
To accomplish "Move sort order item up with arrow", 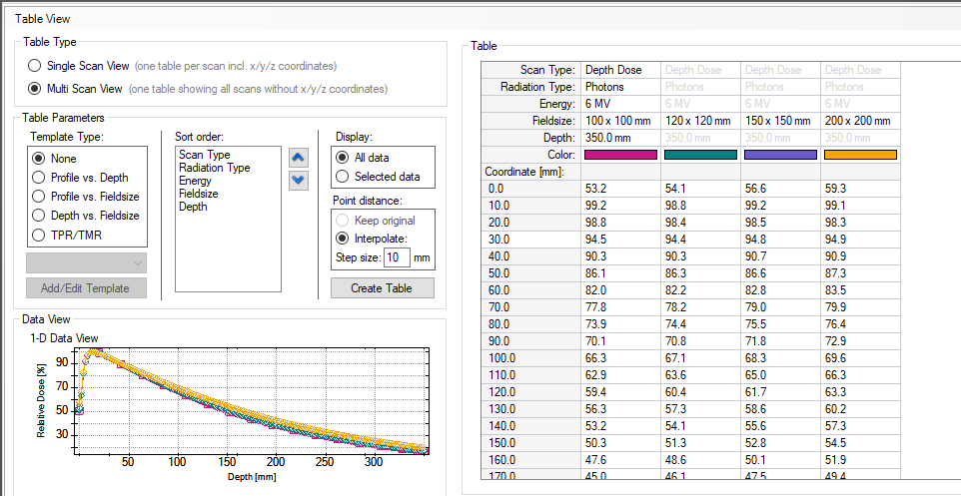I will [x=299, y=158].
